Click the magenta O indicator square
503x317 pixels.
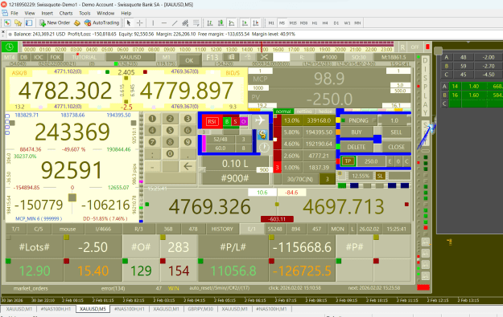244,121
